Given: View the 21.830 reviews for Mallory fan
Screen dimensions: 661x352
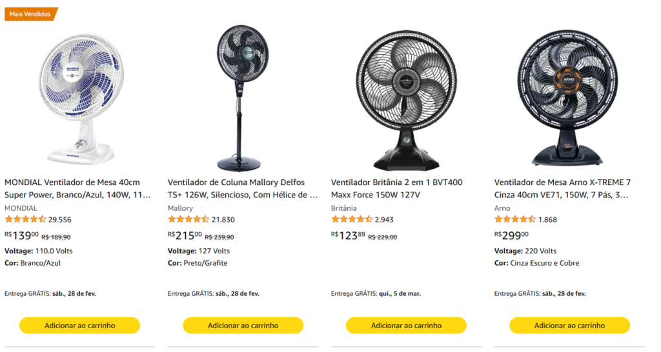Looking at the screenshot, I should pos(223,220).
